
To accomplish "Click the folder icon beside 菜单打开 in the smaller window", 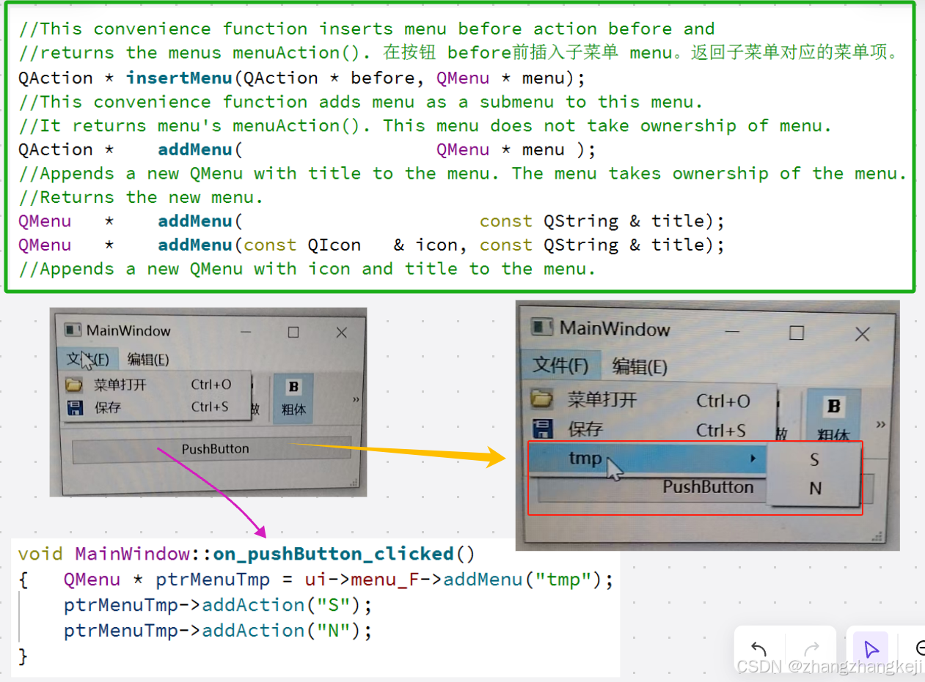I will [73, 385].
